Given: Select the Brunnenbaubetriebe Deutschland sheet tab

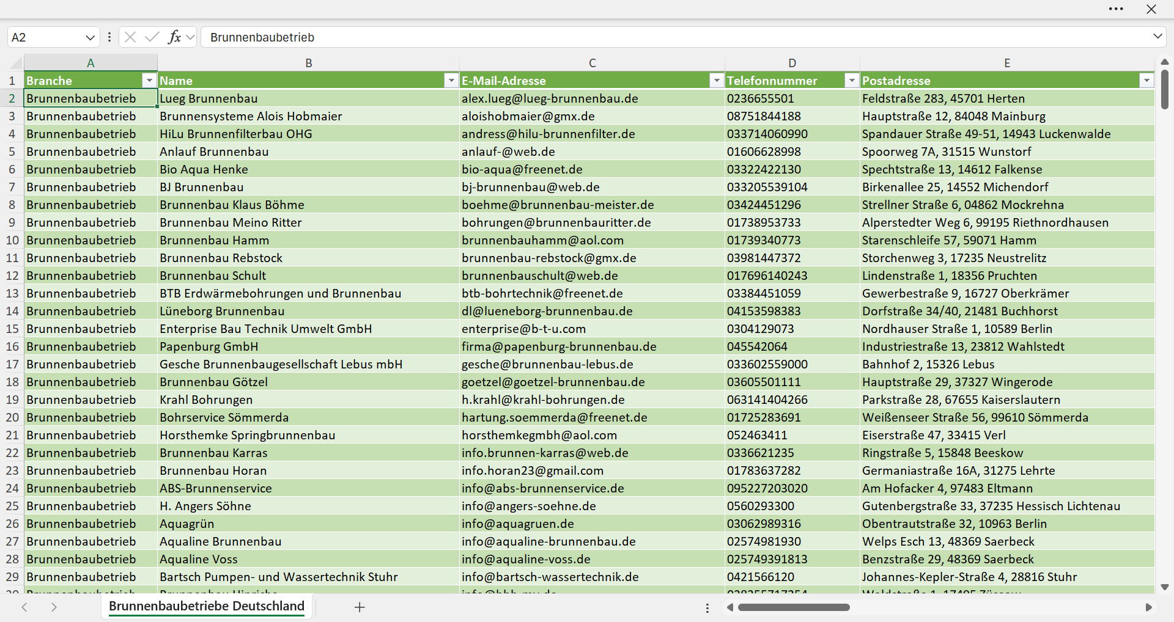Looking at the screenshot, I should point(207,606).
